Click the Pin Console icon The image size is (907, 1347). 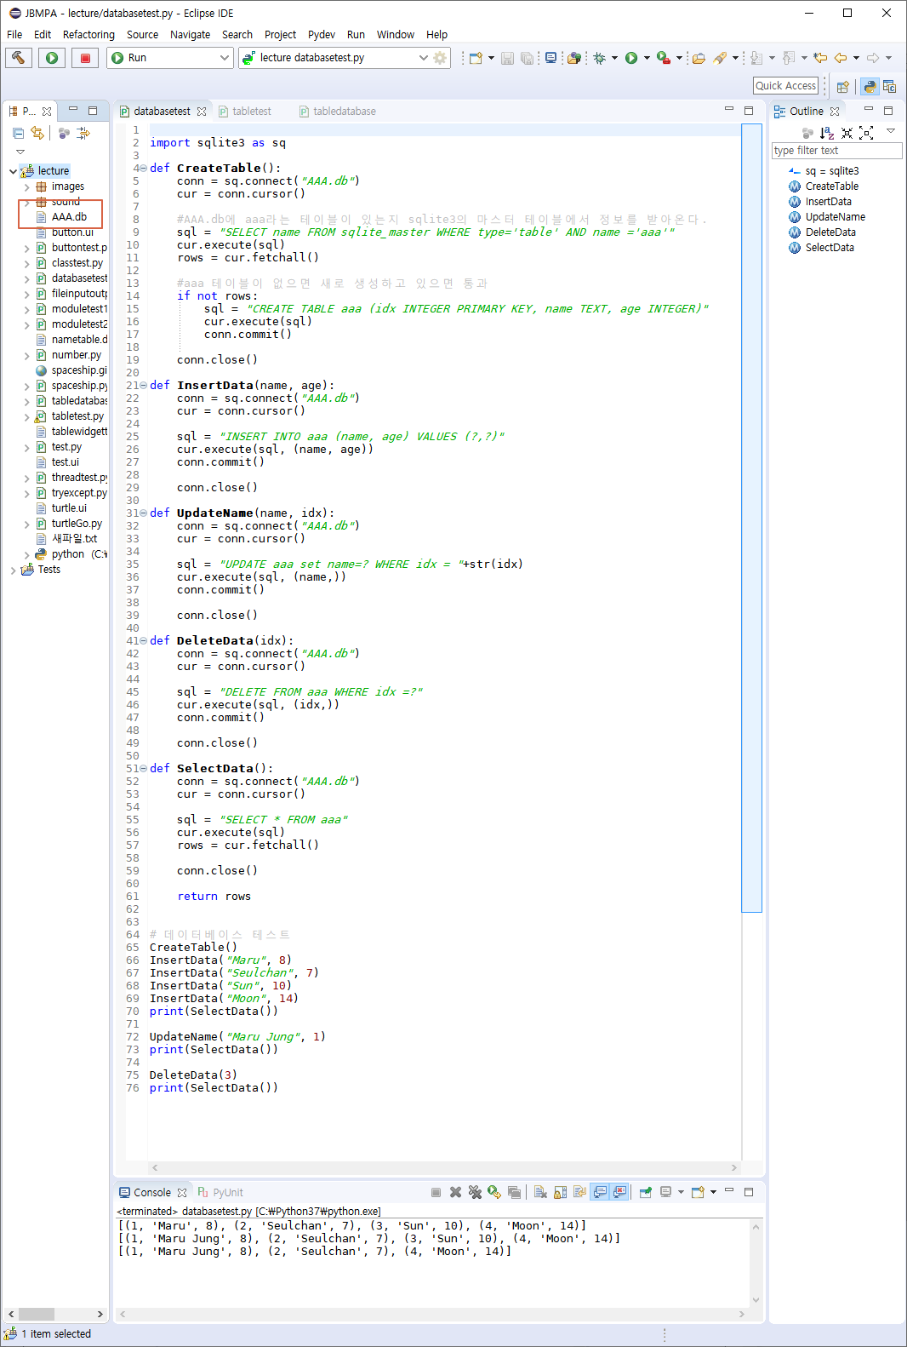point(646,1192)
